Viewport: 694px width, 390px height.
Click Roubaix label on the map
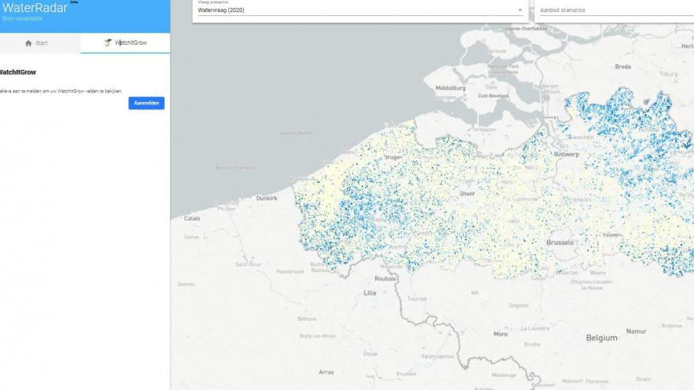pyautogui.click(x=385, y=278)
